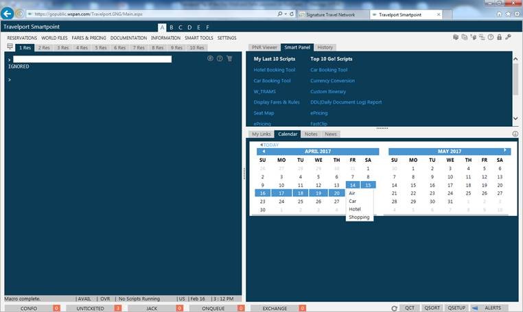The width and height of the screenshot is (523, 312).
Task: Choose Car from the calendar popup menu
Action: pyautogui.click(x=352, y=202)
